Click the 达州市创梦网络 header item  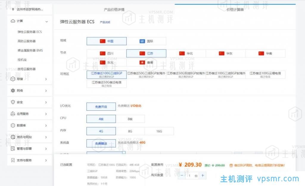click(29, 9)
